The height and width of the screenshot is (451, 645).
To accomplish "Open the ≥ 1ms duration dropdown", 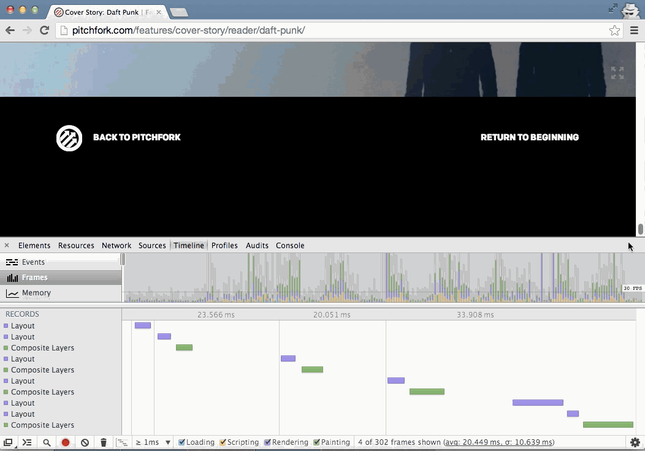I will pyautogui.click(x=153, y=442).
